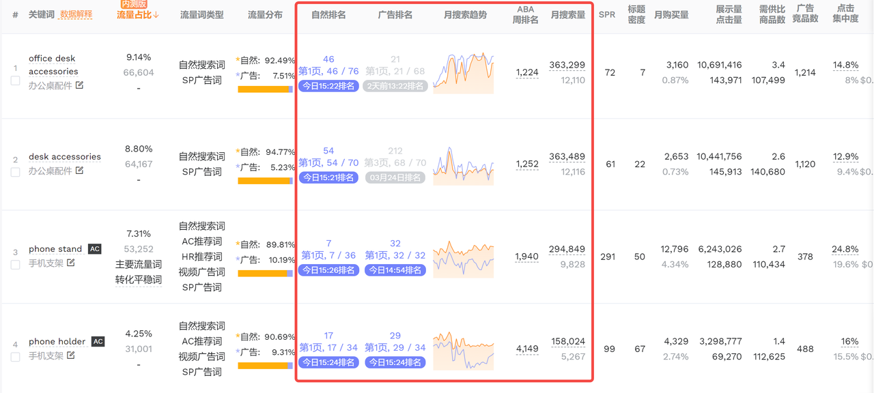Open the phone holder keyword link
Image resolution: width=874 pixels, height=393 pixels.
57,341
